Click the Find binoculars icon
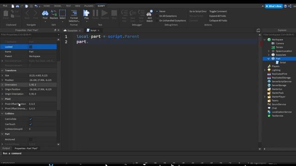 [x=45, y=13]
